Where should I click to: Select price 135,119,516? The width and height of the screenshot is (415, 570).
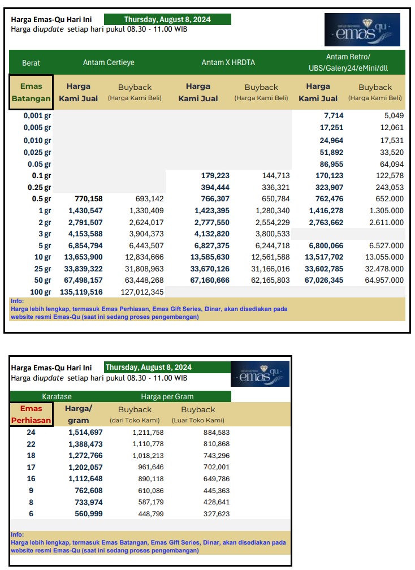(x=81, y=292)
